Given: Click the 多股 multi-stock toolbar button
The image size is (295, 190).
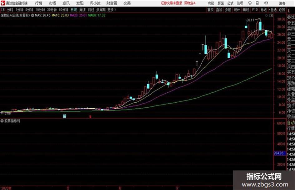Looking at the screenshot, I should tap(228, 10).
